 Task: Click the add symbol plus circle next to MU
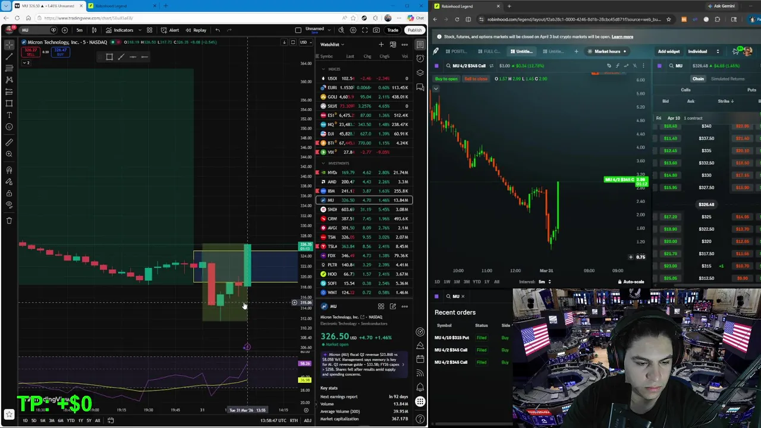pyautogui.click(x=64, y=30)
